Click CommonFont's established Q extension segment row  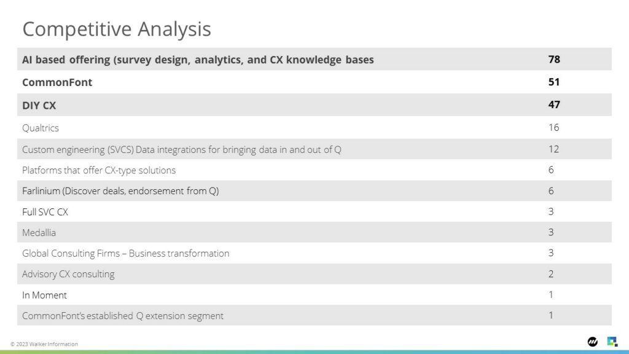click(x=314, y=315)
